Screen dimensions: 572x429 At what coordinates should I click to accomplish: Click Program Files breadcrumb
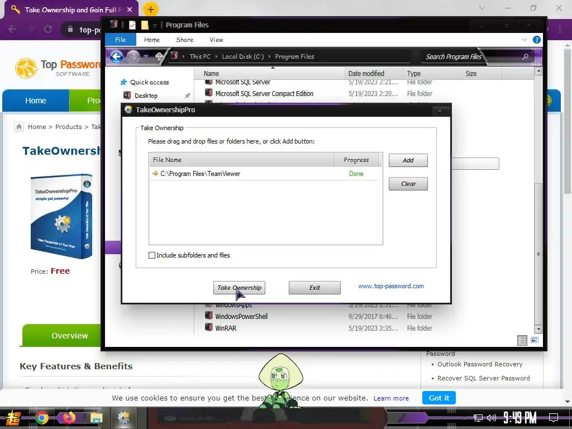294,56
